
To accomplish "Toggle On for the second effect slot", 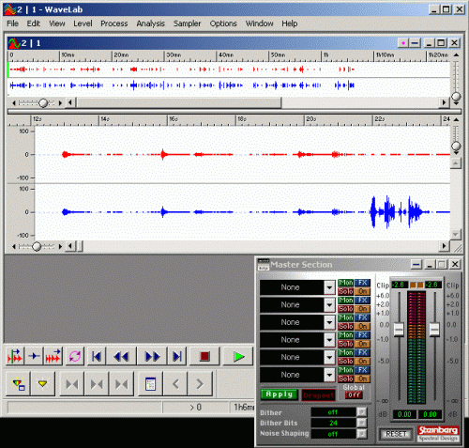I will click(x=363, y=309).
